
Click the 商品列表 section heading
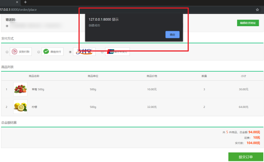click(7, 67)
